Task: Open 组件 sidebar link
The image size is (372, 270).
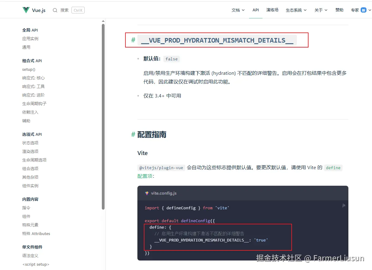Action: [x=26, y=216]
